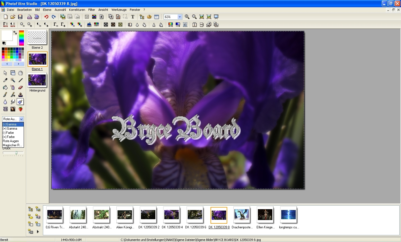This screenshot has width=401, height=242.
Task: Expand the explorer bar play arrow
Action: [x=38, y=231]
